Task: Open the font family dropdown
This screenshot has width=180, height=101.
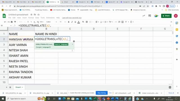Action: point(51,22)
